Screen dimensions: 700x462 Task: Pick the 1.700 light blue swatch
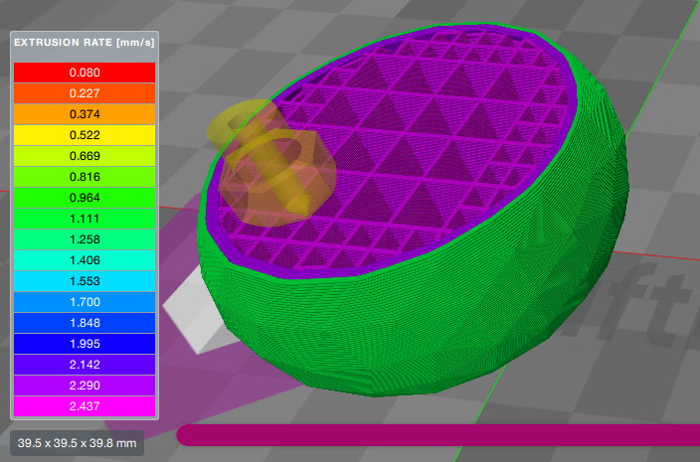pyautogui.click(x=85, y=302)
